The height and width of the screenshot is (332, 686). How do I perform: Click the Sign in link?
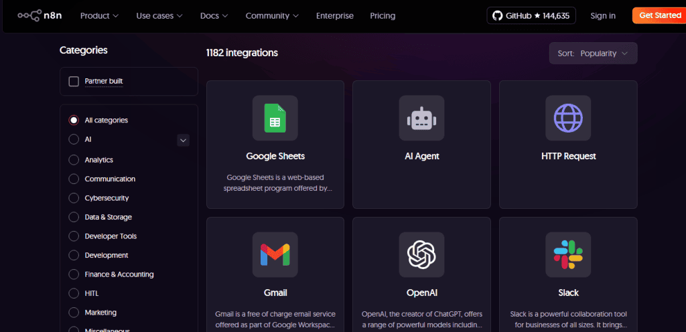point(603,15)
